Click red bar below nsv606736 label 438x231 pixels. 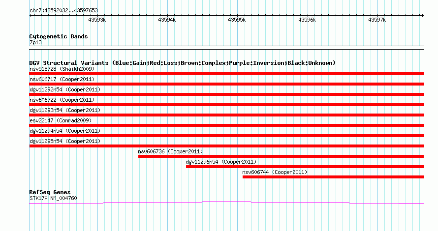(x=281, y=156)
